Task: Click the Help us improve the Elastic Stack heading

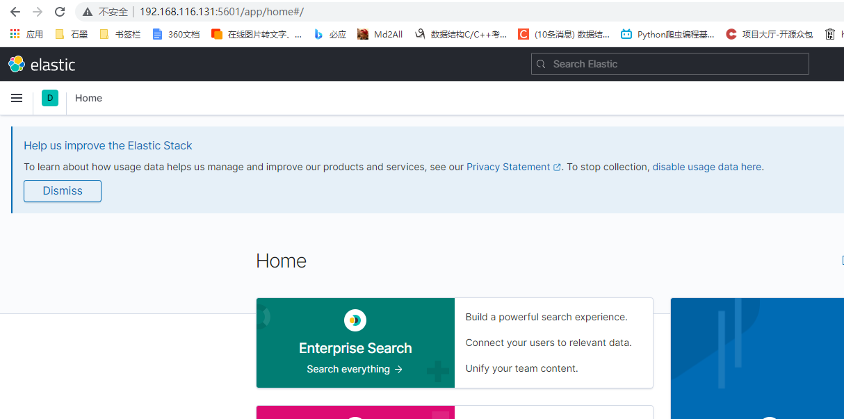Action: click(x=108, y=145)
